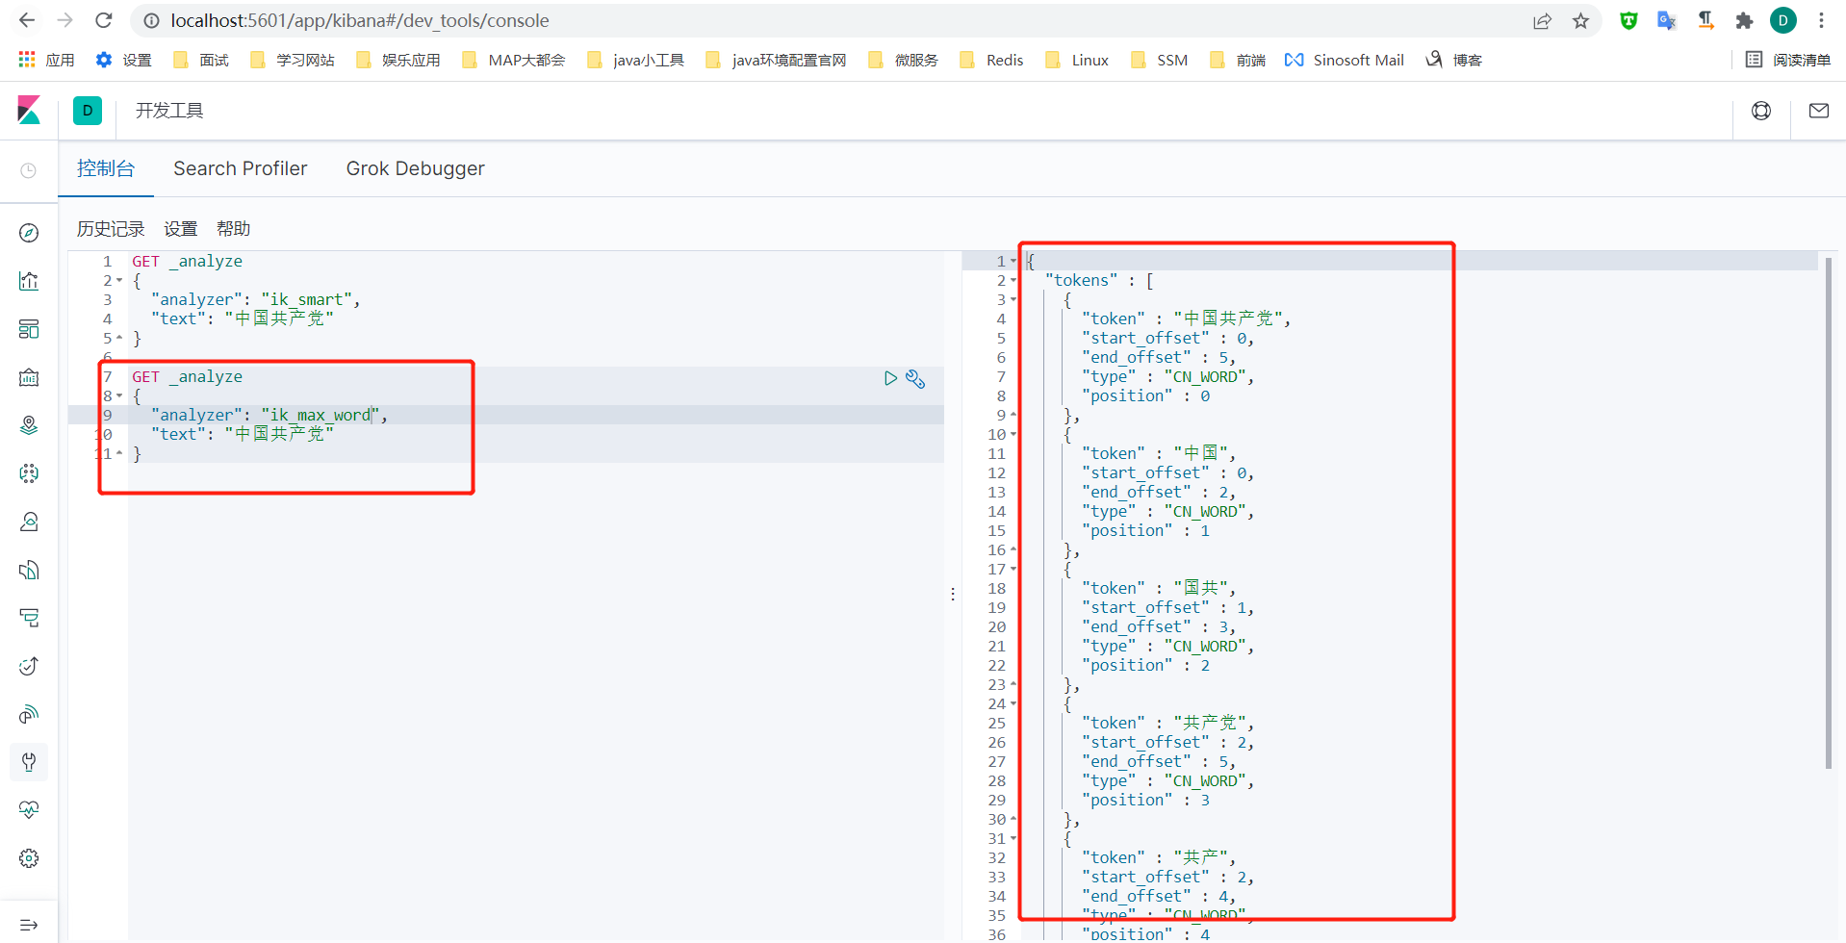Open browser extensions puzzle icon
Image resolution: width=1846 pixels, height=943 pixels.
(1744, 20)
